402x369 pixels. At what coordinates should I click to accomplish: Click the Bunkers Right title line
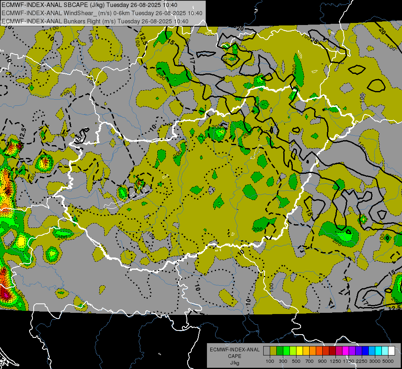[95, 21]
